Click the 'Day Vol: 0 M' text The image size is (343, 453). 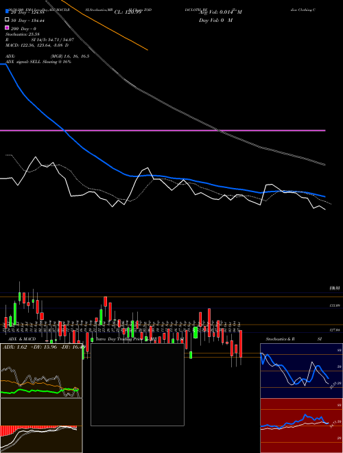(215, 21)
